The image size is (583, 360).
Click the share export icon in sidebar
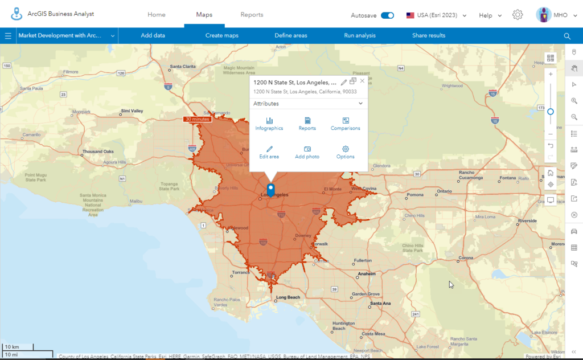tap(574, 199)
